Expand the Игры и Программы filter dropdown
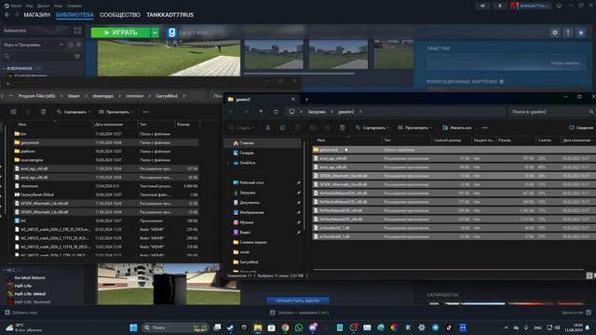Screen dimensions: 596x335 pos(61,45)
